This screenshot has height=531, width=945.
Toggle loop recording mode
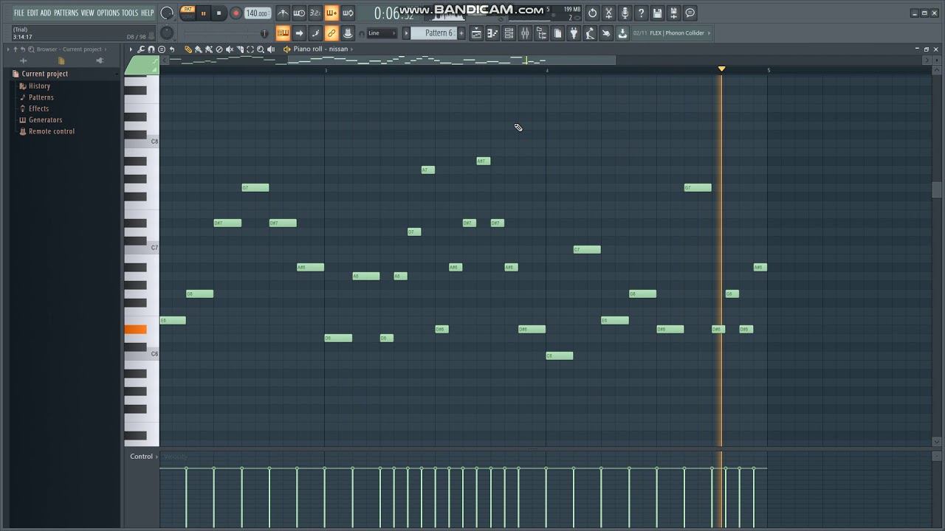348,13
